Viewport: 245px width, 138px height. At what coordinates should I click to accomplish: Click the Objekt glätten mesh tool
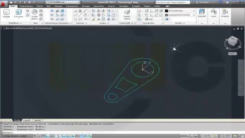(x=34, y=15)
